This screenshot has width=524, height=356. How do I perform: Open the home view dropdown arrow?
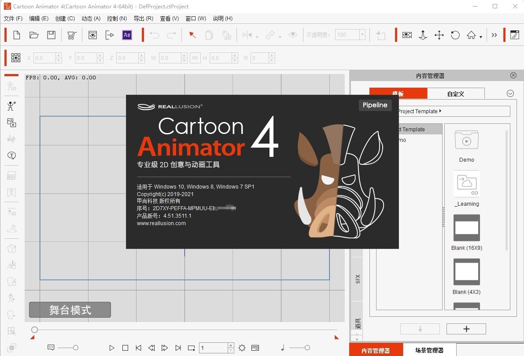point(480,37)
